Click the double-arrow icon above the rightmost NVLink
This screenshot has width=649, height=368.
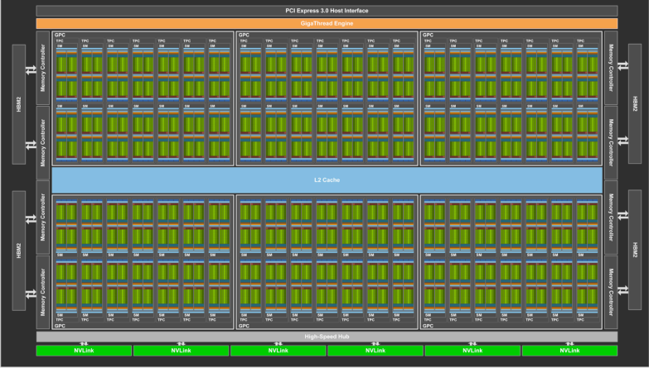click(569, 342)
